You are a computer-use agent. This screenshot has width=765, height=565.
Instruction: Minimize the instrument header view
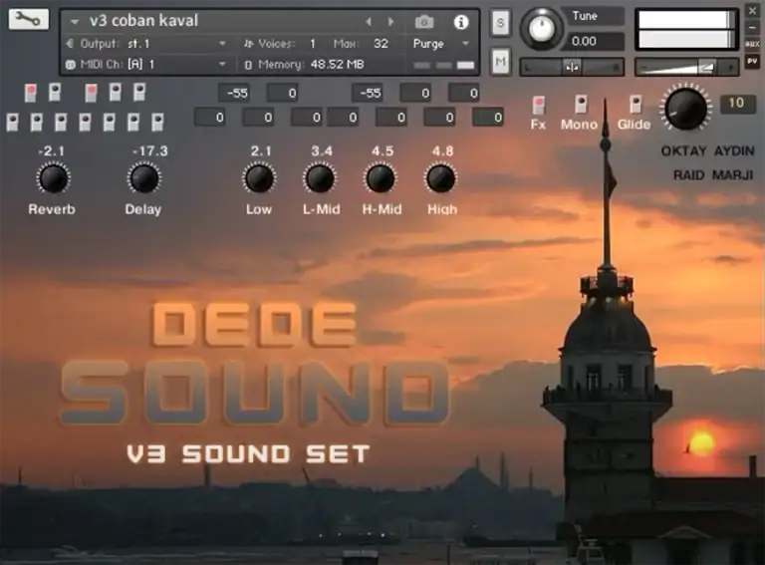click(752, 27)
